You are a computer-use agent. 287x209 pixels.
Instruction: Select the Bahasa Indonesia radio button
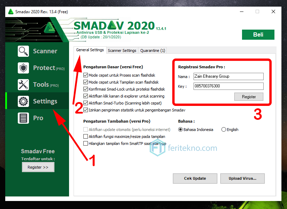pos(180,130)
